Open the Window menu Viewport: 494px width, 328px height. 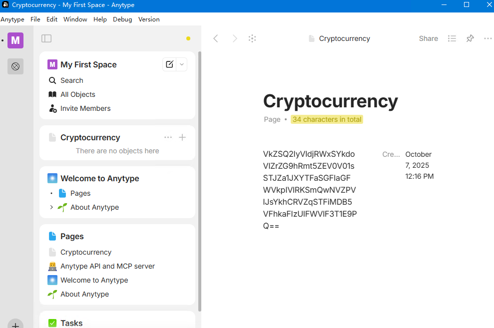pos(75,19)
